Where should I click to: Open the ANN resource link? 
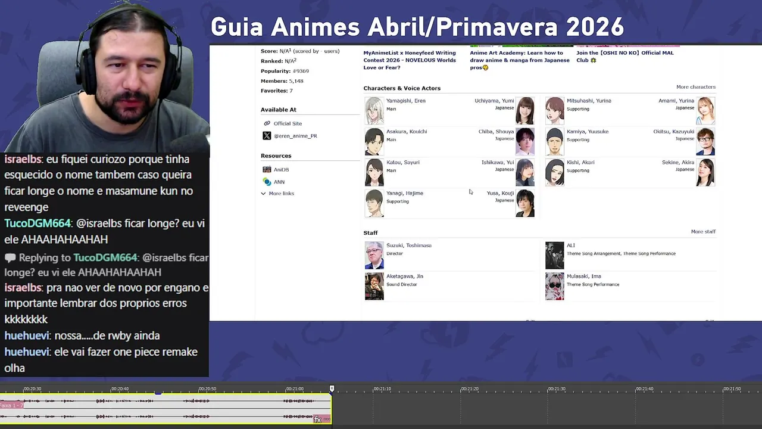click(x=279, y=182)
